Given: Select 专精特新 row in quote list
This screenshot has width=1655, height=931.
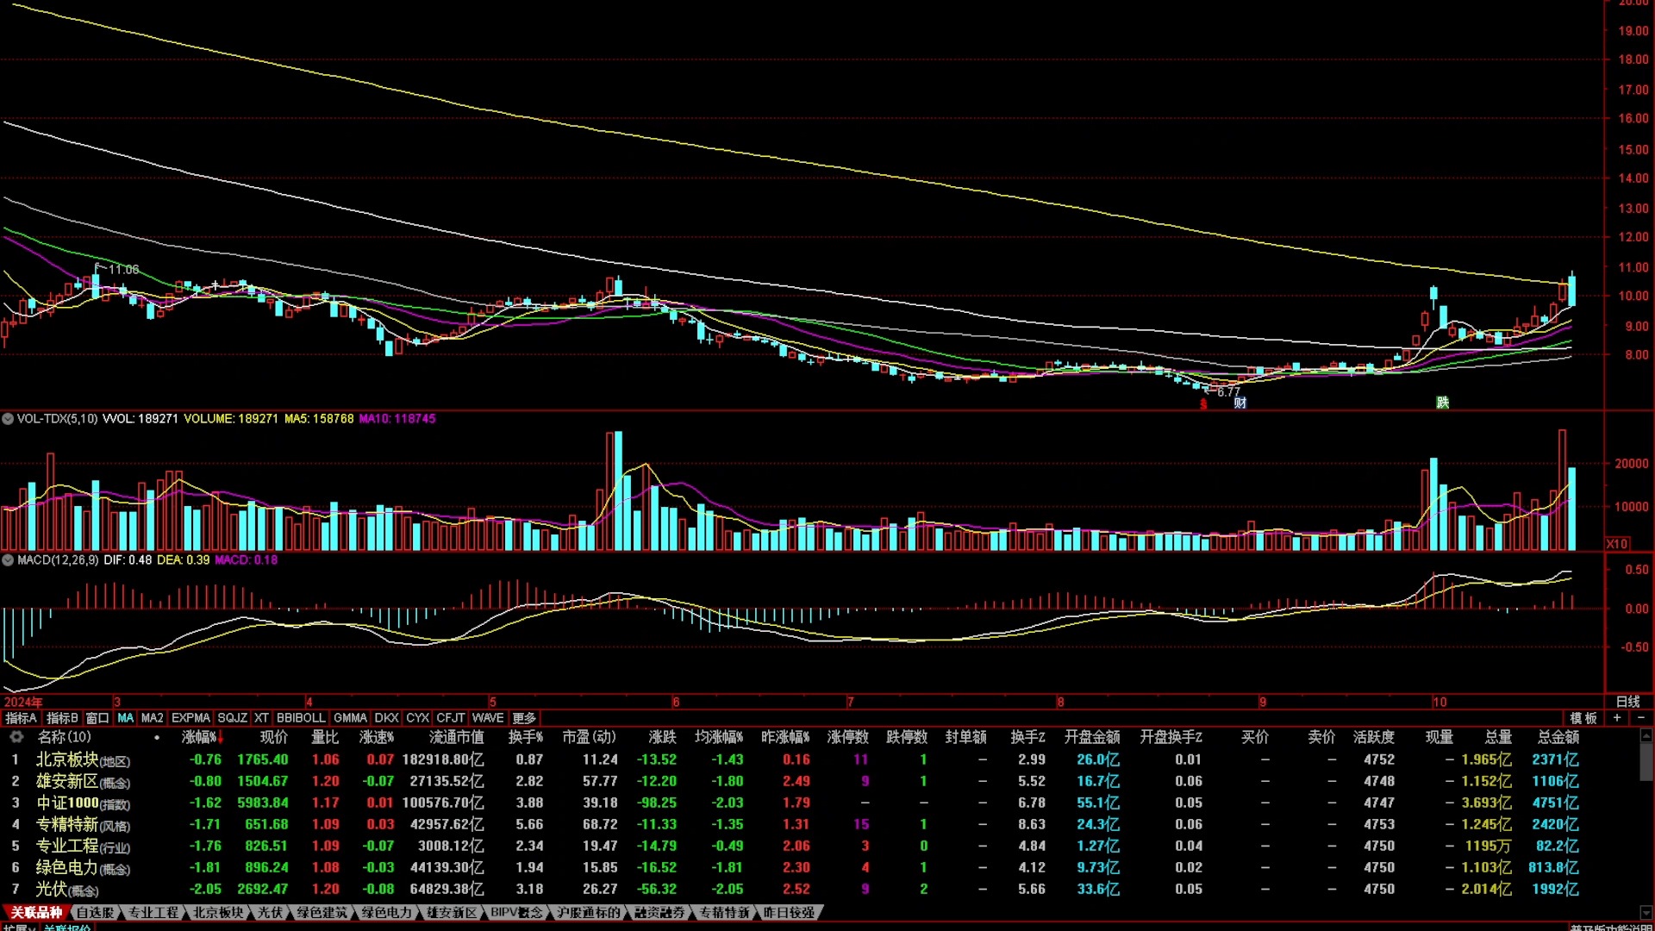Looking at the screenshot, I should pyautogui.click(x=819, y=824).
